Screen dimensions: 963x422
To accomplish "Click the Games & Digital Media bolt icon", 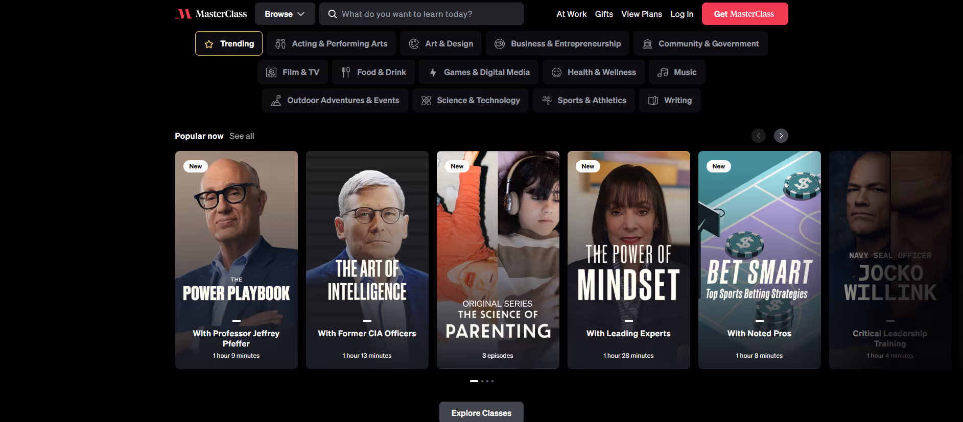I will click(433, 72).
